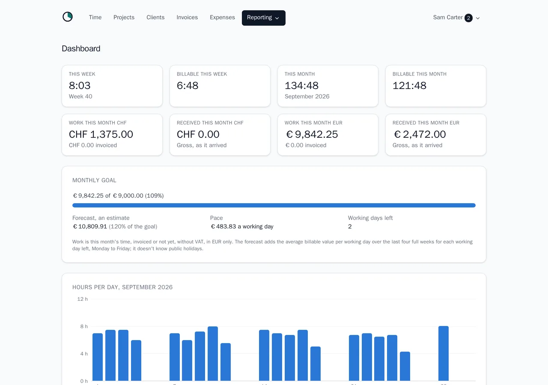Click the 4 h axis label

84,354
